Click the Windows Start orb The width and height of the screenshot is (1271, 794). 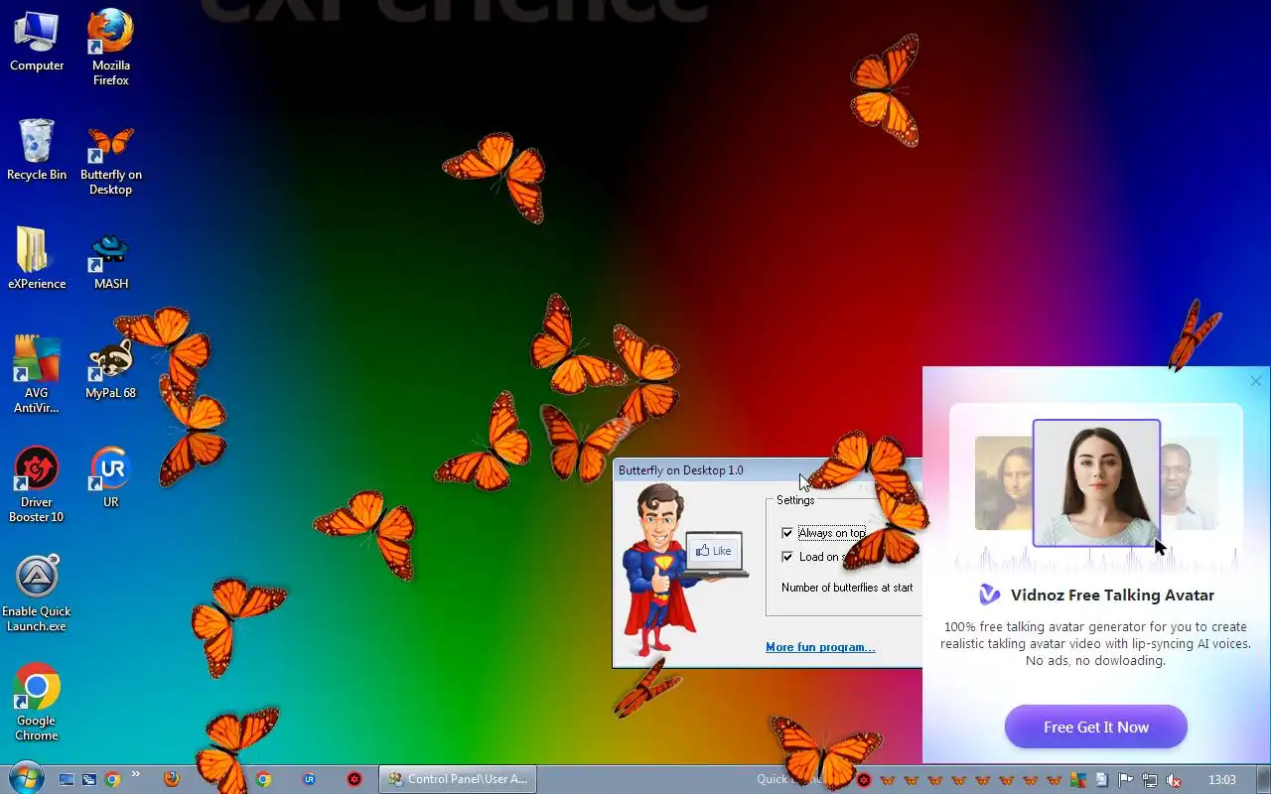coord(25,779)
